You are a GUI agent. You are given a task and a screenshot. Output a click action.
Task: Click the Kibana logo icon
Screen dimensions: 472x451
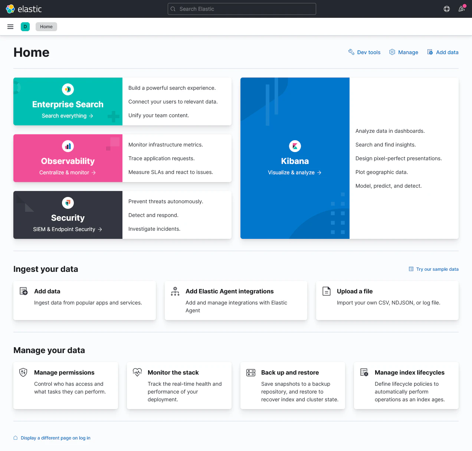click(x=295, y=146)
